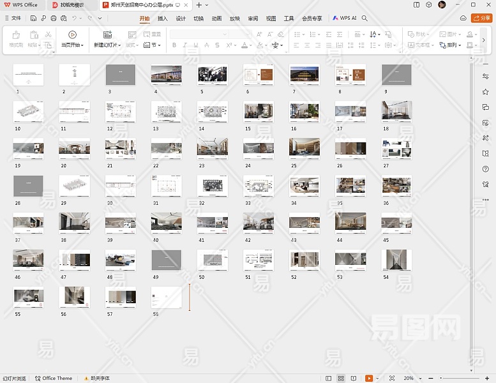This screenshot has width=496, height=383.
Task: Switch to slide sorter view in status bar
Action: 341,379
